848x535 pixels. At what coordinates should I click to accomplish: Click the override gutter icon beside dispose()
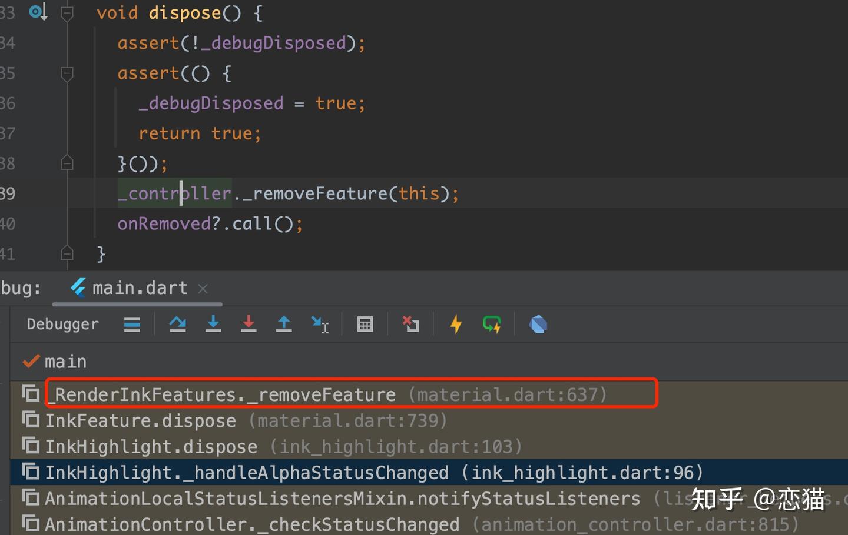pos(38,12)
